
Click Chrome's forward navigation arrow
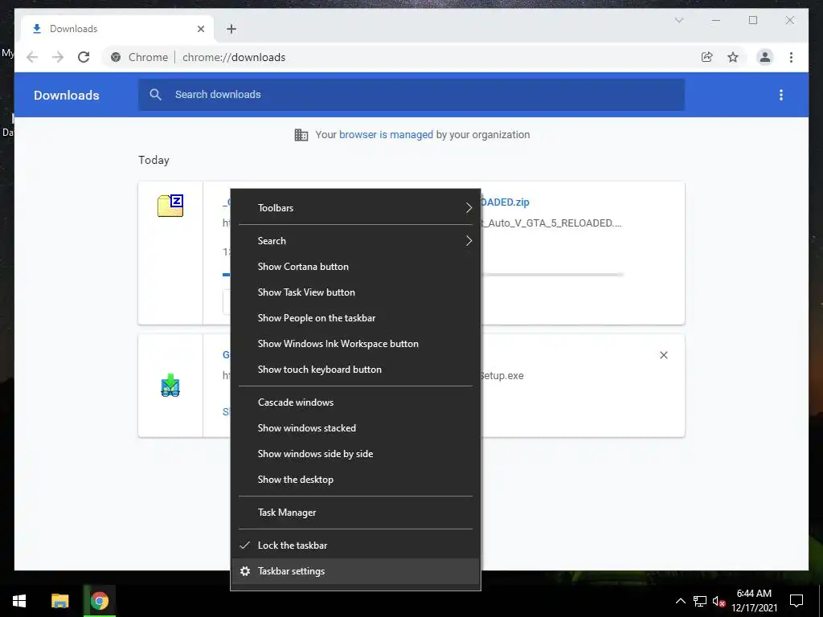(58, 57)
